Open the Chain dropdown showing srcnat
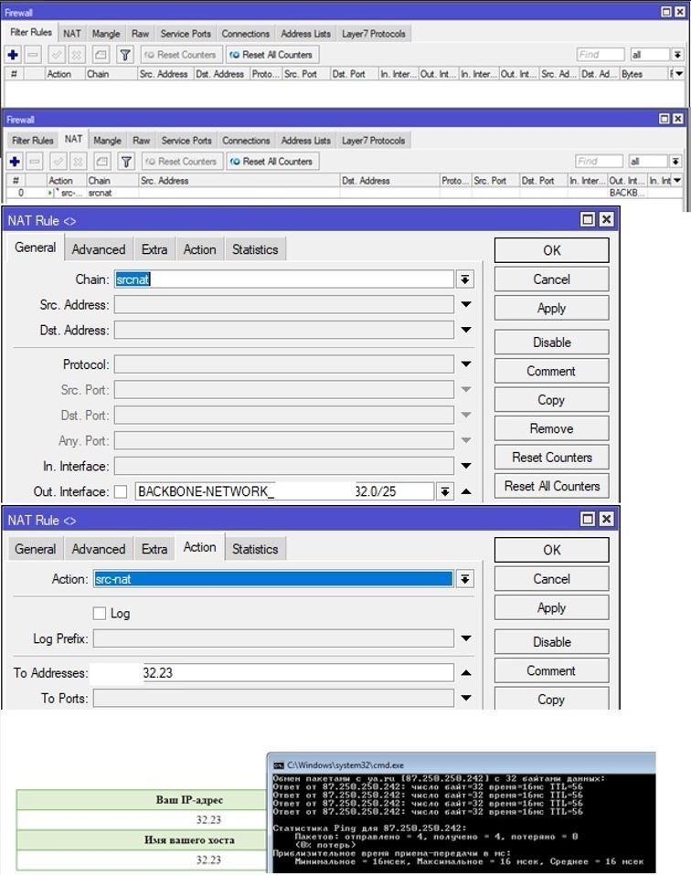This screenshot has width=691, height=875. (x=465, y=279)
